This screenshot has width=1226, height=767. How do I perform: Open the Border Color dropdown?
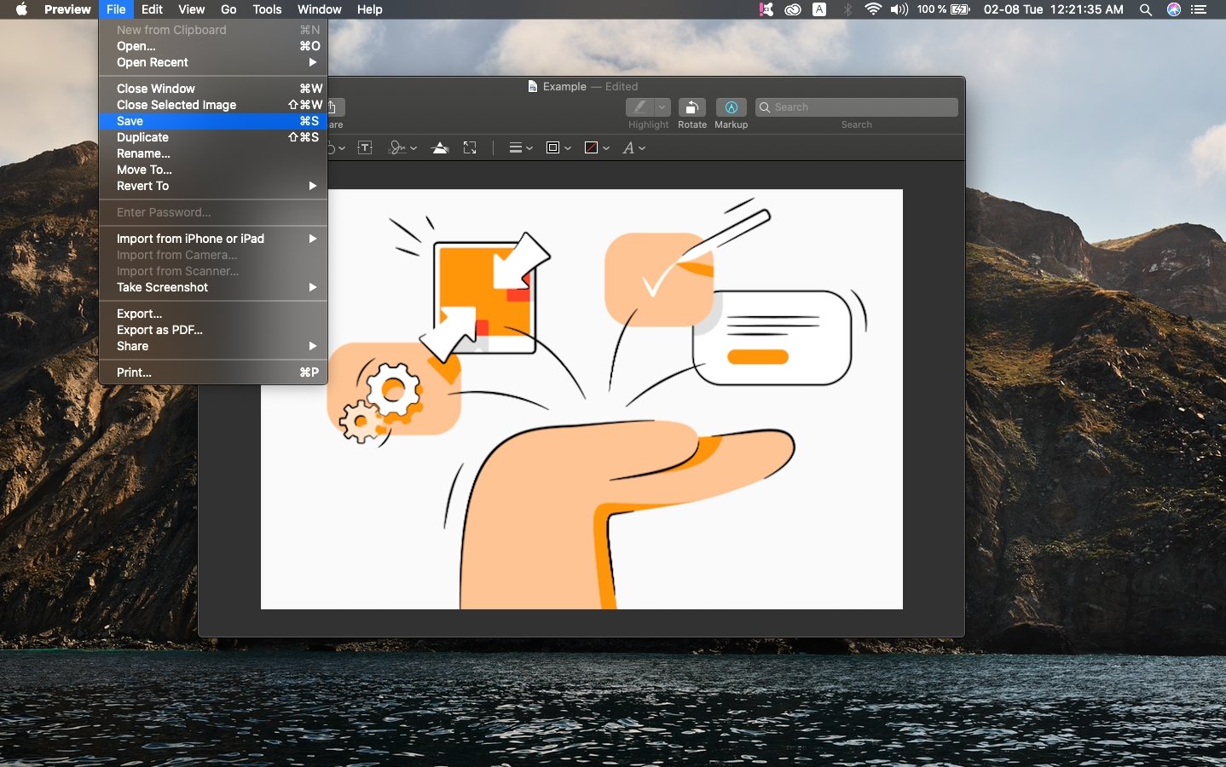click(x=558, y=147)
